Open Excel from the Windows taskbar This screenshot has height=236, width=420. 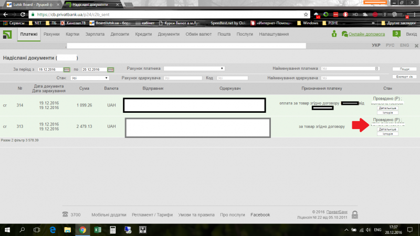pyautogui.click(x=97, y=230)
